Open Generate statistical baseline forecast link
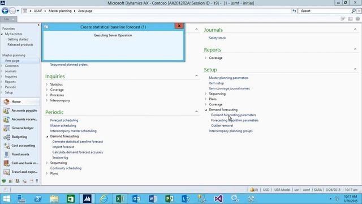Image resolution: width=362 pixels, height=204 pixels. pyautogui.click(x=77, y=142)
